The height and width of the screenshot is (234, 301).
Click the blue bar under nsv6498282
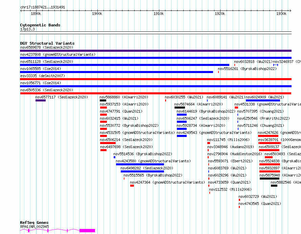[142, 171]
